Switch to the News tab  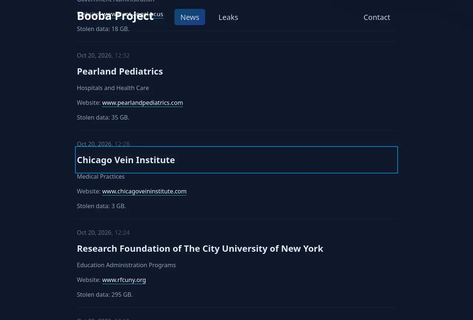[x=190, y=17]
